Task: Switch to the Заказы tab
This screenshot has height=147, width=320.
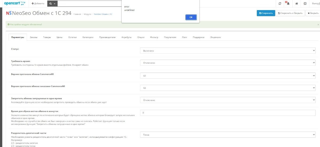Action: pyautogui.click(x=34, y=37)
